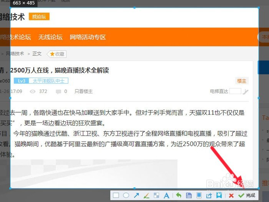Click 完成 to finish the screenshot
Viewport: 269px width, 202px height.
tap(247, 195)
